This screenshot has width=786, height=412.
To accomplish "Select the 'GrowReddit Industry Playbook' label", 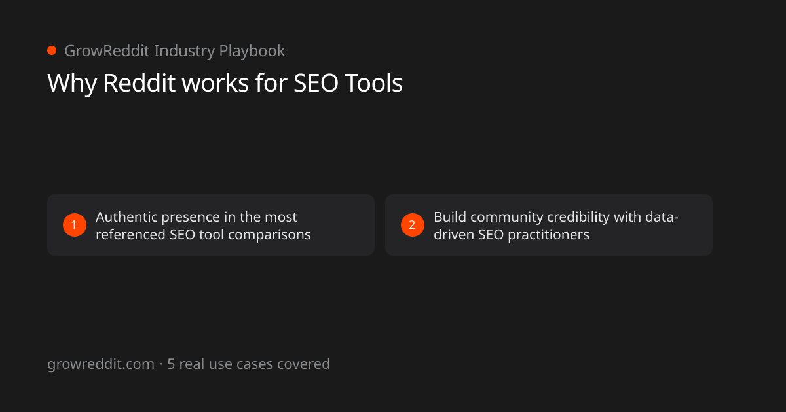I will (x=174, y=50).
